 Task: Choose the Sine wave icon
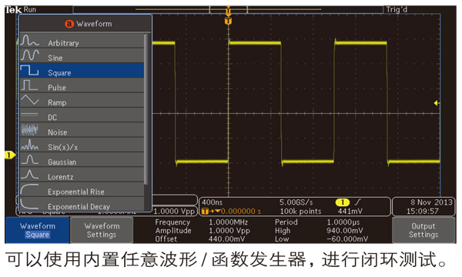(x=29, y=55)
